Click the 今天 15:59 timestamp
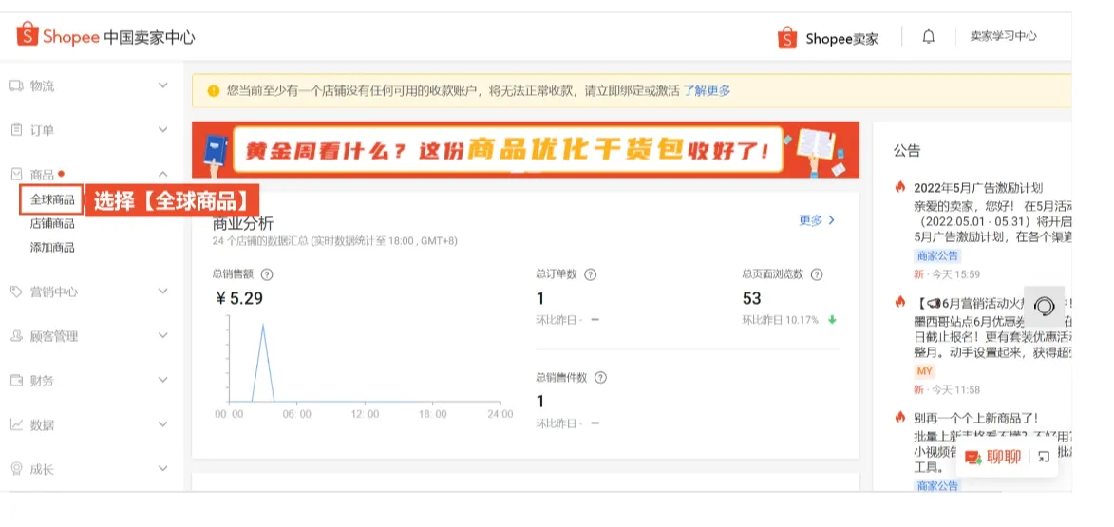This screenshot has height=527, width=1114. tap(955, 274)
